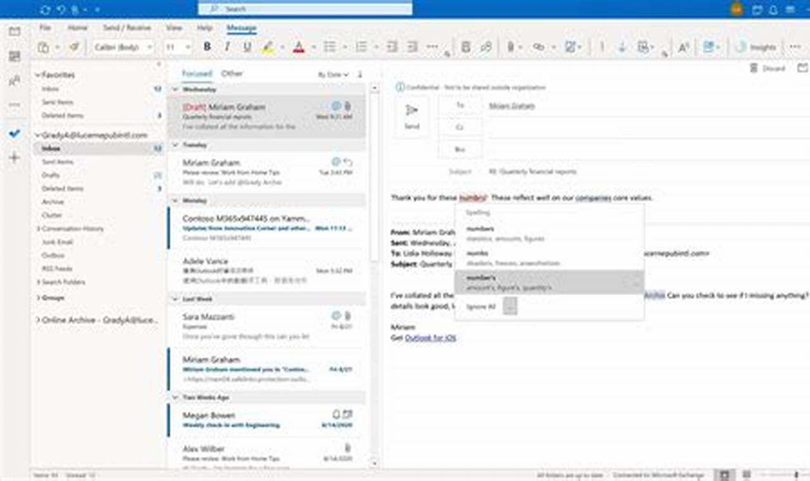Click the Bullets list icon
The height and width of the screenshot is (481, 810).
click(x=330, y=47)
